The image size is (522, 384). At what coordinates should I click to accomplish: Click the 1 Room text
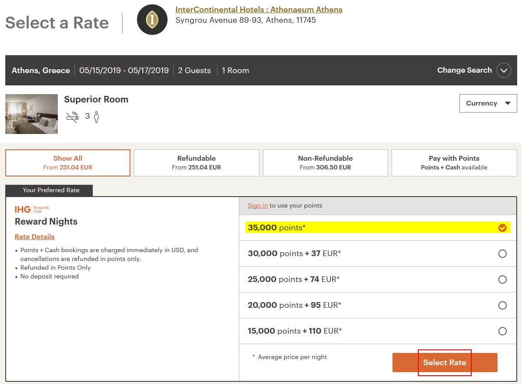[235, 70]
